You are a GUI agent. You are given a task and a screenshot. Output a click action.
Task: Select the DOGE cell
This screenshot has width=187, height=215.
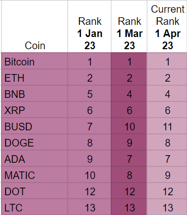coord(35,142)
